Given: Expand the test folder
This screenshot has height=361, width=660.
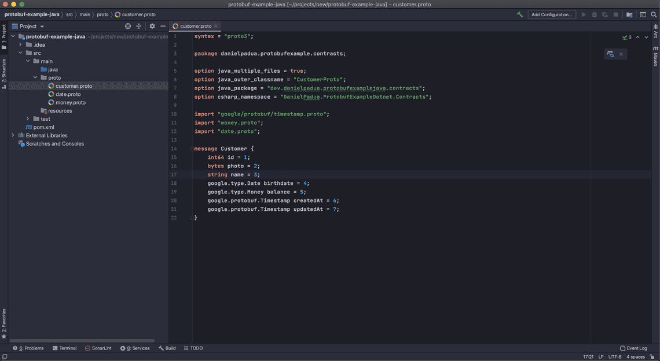Looking at the screenshot, I should tap(27, 118).
